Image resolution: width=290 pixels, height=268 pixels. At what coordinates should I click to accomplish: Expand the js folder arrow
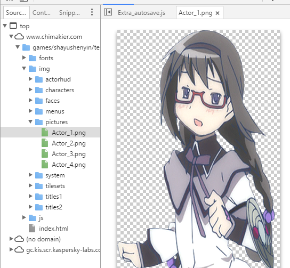[24, 217]
